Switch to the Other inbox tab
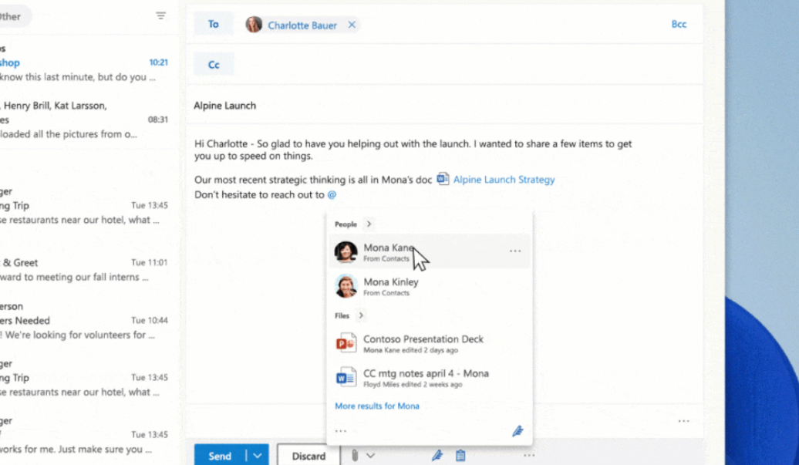799x465 pixels. click(12, 16)
